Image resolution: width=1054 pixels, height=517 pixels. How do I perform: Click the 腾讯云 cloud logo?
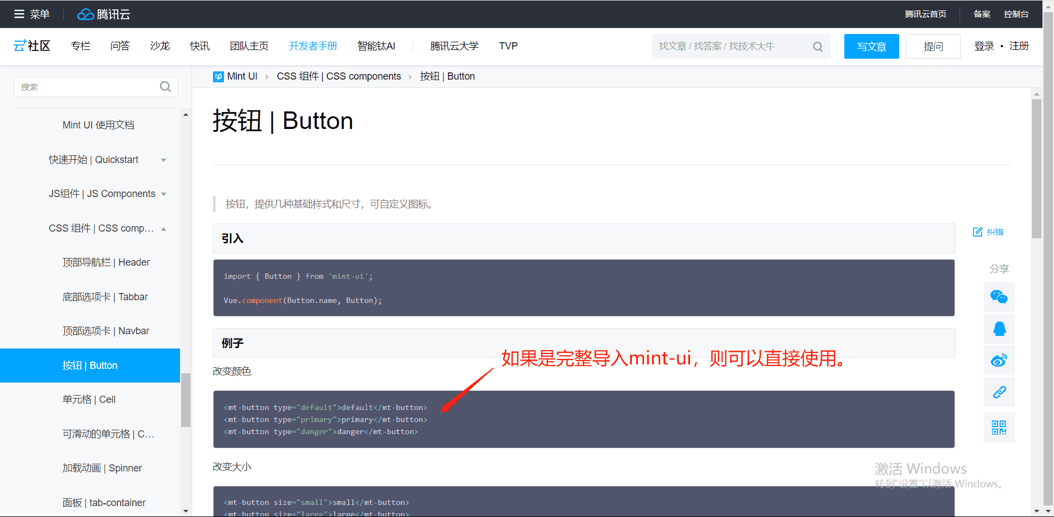click(x=104, y=14)
